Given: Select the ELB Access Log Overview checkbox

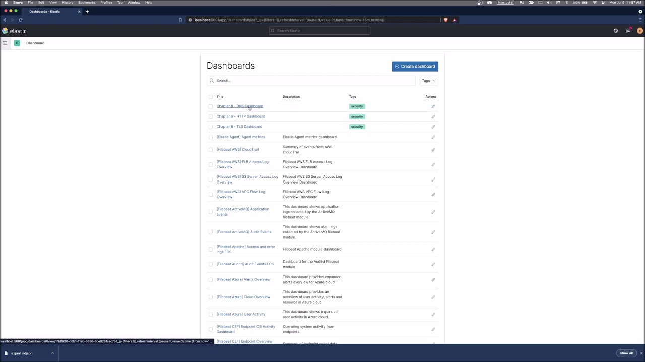Looking at the screenshot, I should tap(211, 164).
